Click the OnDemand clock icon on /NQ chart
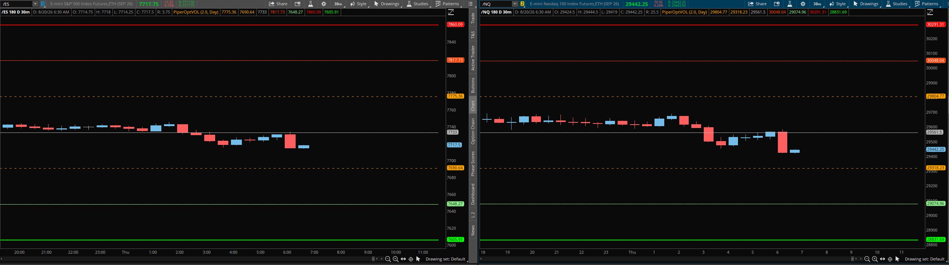The width and height of the screenshot is (949, 265). [777, 4]
